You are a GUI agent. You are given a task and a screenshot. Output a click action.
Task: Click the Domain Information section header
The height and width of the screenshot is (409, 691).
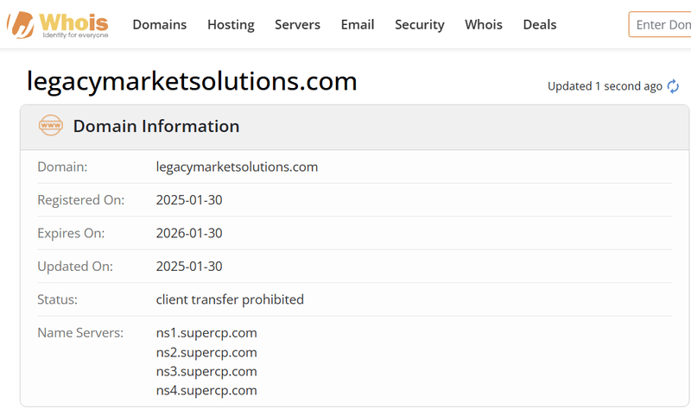(x=355, y=127)
